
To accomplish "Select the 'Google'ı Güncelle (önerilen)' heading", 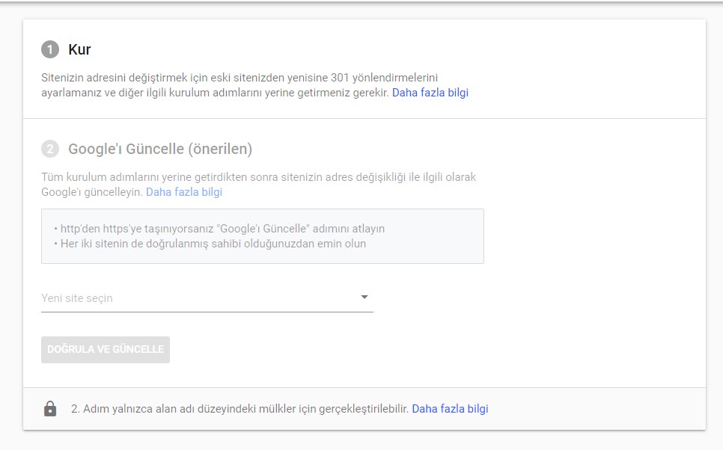I will click(160, 149).
